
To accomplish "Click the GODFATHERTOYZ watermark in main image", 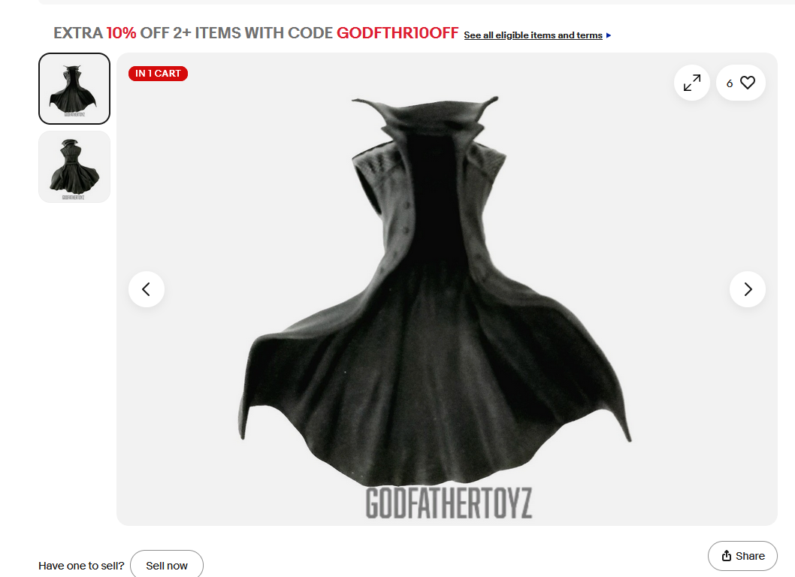I will point(449,503).
